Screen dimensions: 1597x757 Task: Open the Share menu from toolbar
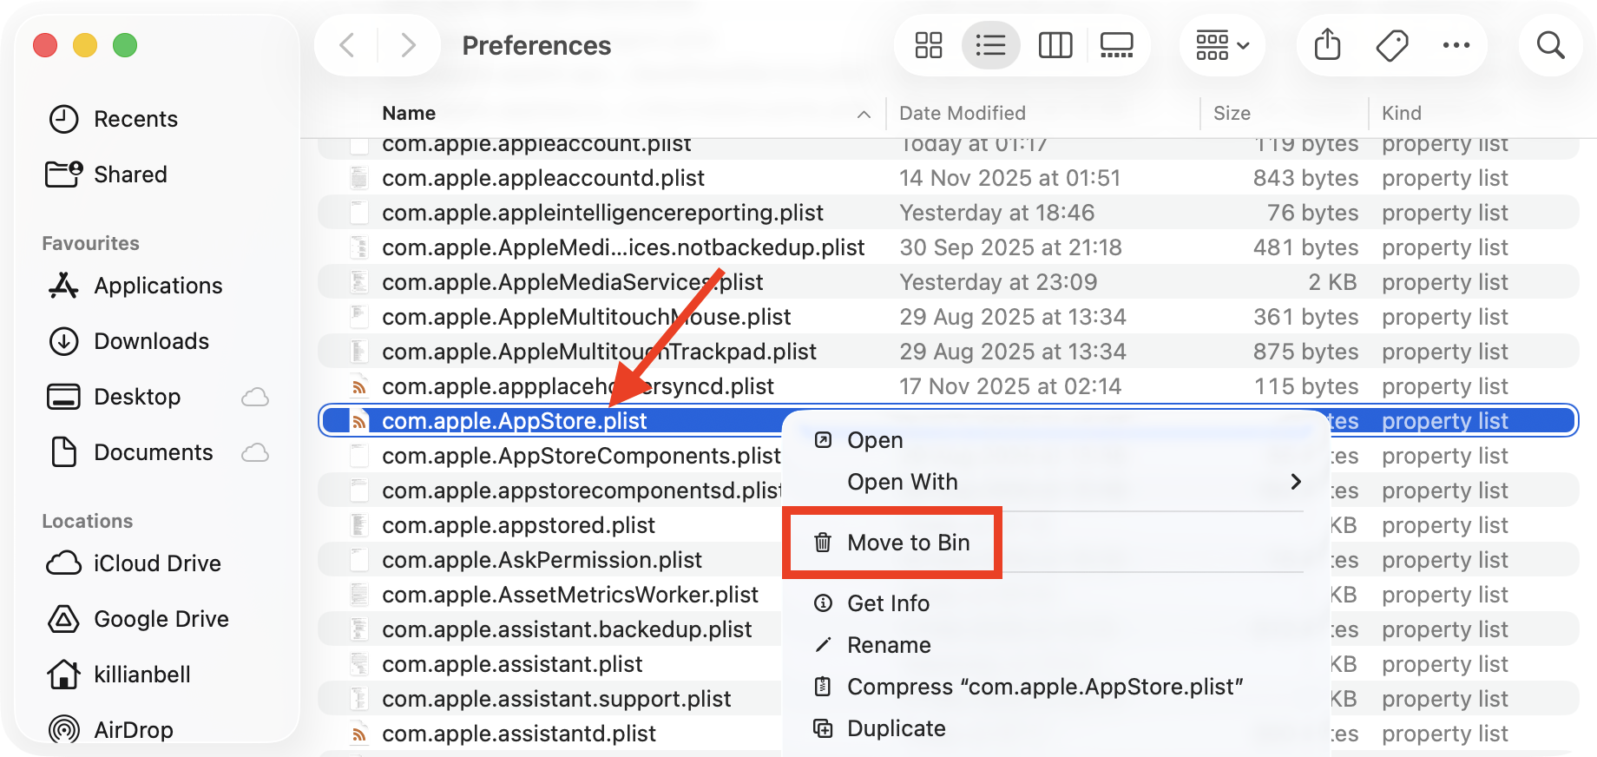(x=1326, y=45)
